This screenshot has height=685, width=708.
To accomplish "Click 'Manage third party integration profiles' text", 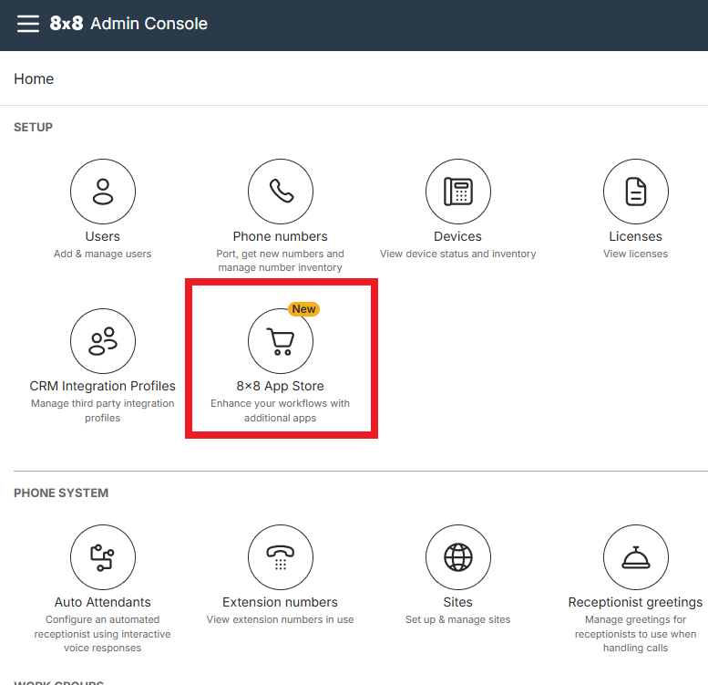I will click(x=102, y=410).
